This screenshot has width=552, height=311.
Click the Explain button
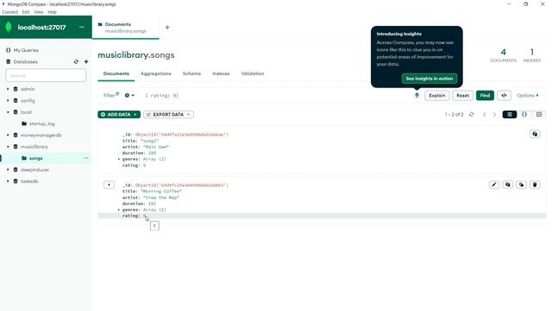437,96
